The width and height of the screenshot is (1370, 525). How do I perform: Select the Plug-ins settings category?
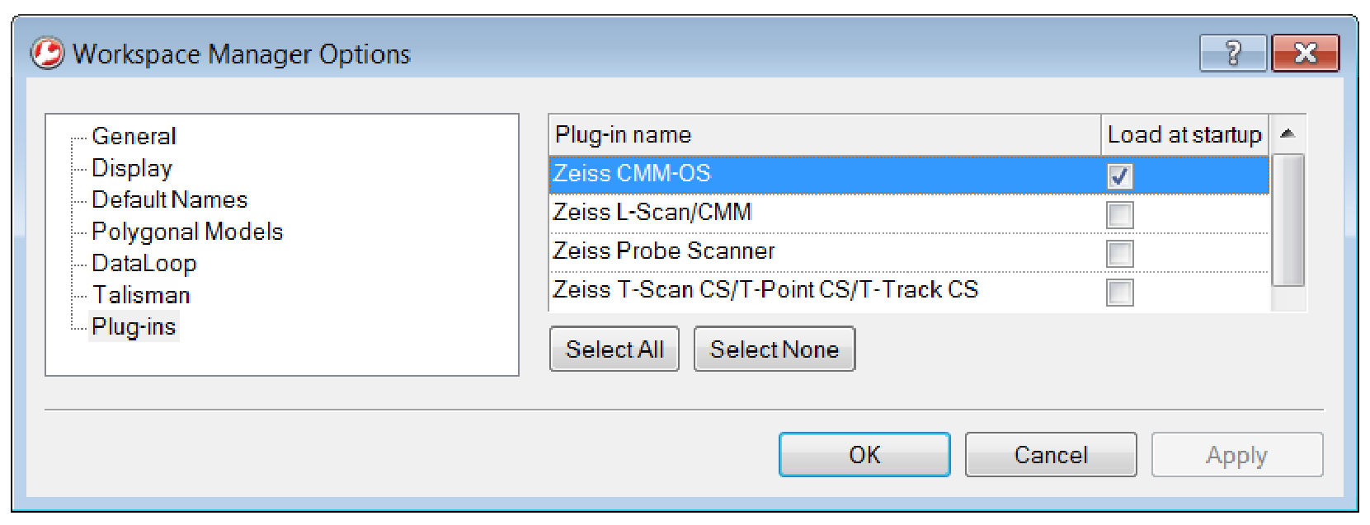[134, 326]
